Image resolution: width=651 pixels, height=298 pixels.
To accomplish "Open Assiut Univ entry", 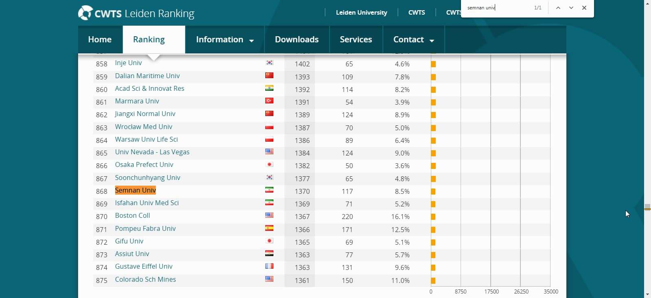I will pos(132,254).
